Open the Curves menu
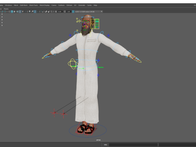 point(54,5)
